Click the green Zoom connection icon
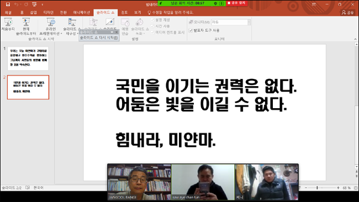This screenshot has height=202, width=359. click(161, 3)
